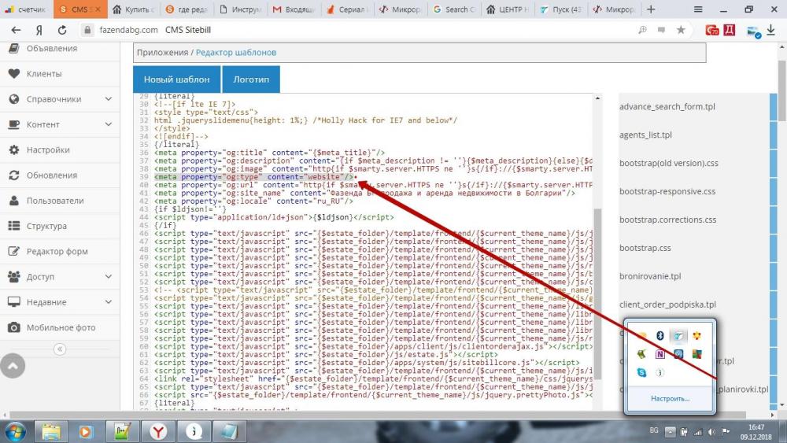Open bronirovanie.tpl template file

(650, 276)
